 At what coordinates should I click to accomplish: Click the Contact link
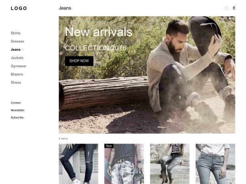tap(15, 103)
